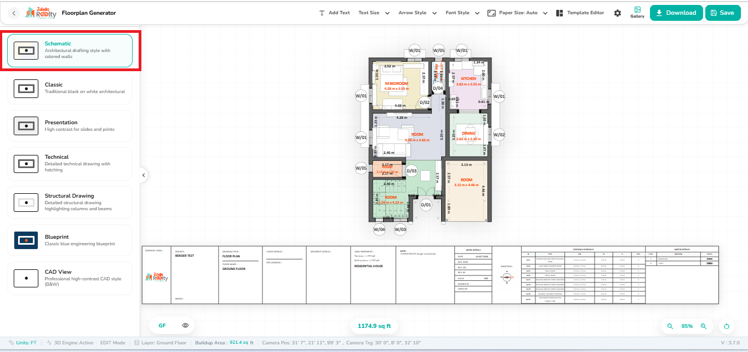Select the Presentation style
Screen dimensions: 748x352
(70, 126)
